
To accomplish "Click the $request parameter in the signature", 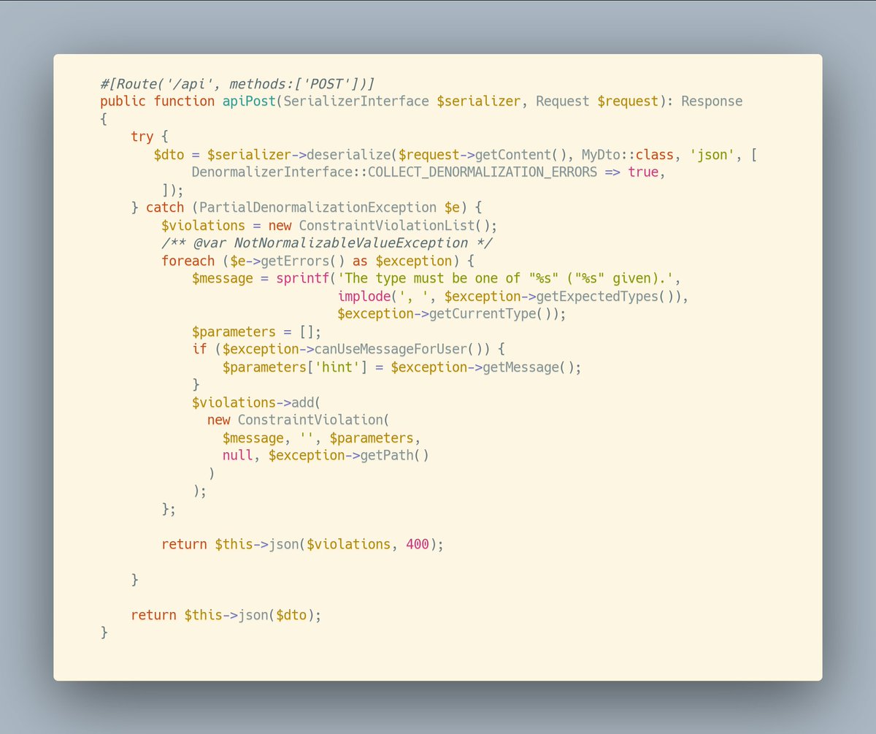I will point(628,101).
